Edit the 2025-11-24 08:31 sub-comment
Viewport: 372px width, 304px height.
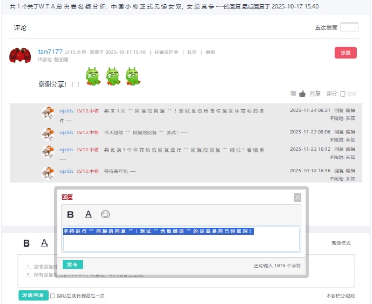tap(351, 111)
